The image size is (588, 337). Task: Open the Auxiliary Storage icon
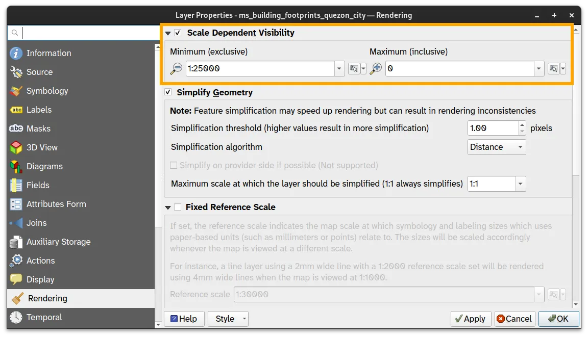16,242
